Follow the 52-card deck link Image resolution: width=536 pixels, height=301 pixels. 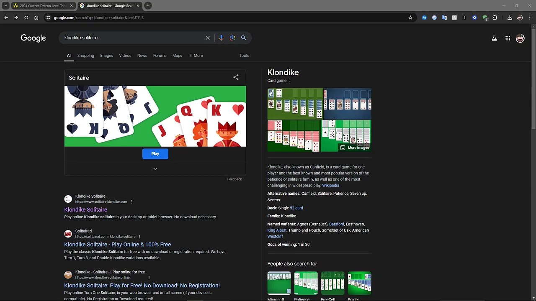(296, 208)
